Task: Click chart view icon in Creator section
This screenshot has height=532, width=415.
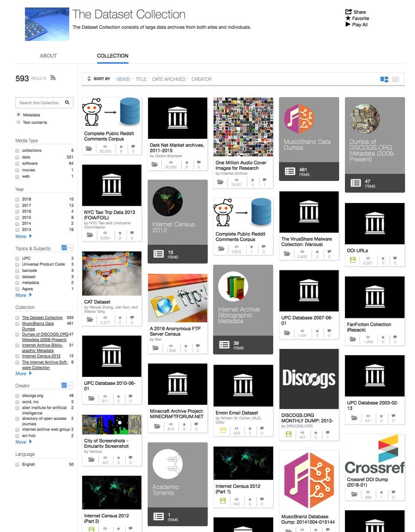Action: (x=64, y=385)
